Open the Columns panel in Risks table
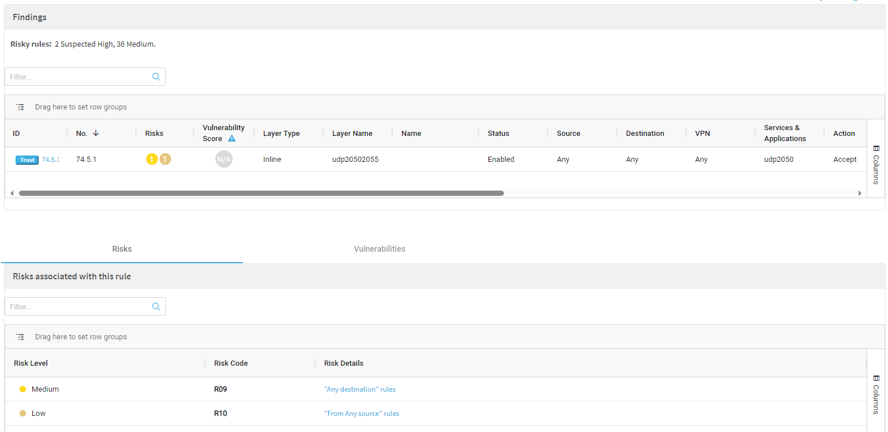The image size is (888, 432). 875,395
